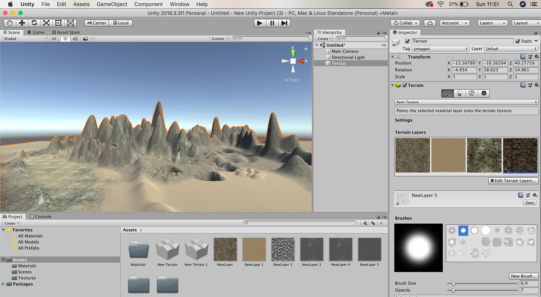Disable the Terrain component checkbox

pyautogui.click(x=405, y=85)
